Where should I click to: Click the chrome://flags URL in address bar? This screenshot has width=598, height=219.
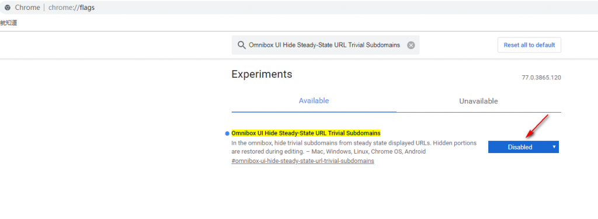71,8
